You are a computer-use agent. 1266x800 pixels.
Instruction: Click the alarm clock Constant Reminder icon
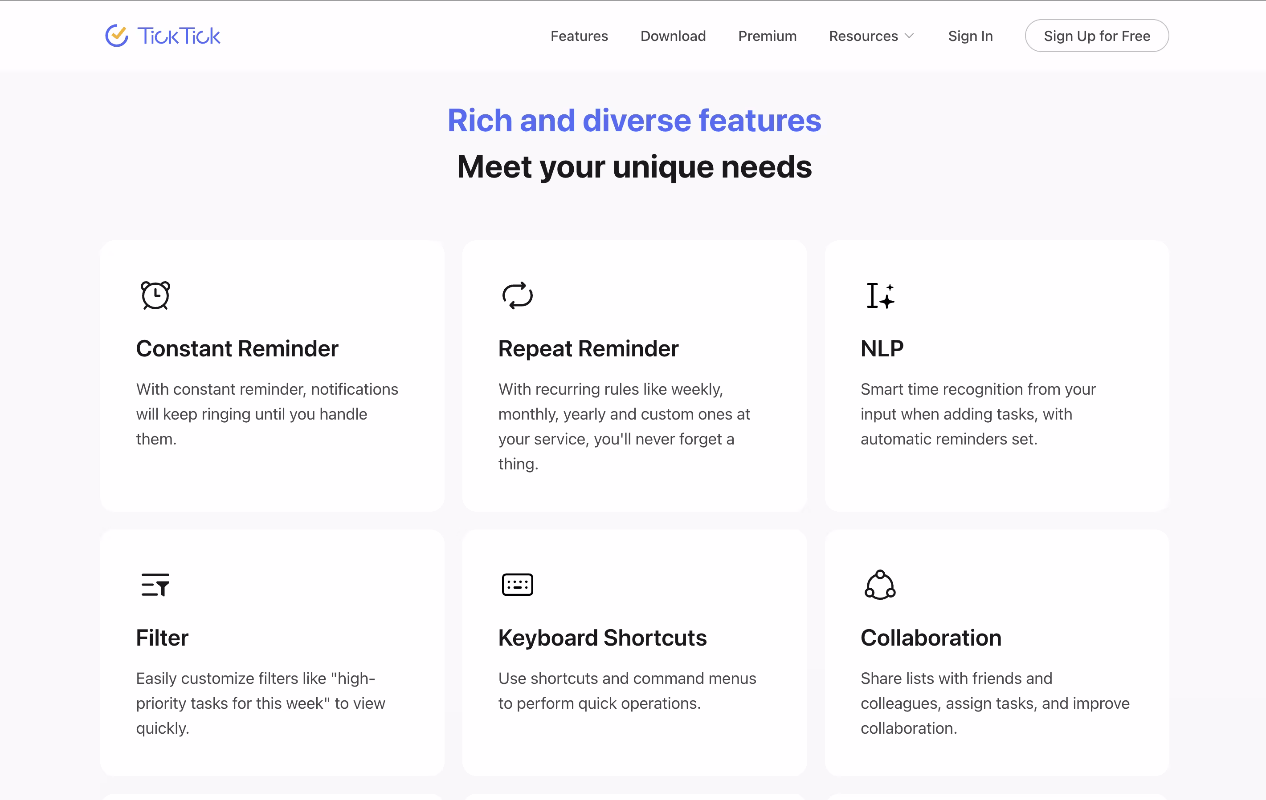click(155, 295)
